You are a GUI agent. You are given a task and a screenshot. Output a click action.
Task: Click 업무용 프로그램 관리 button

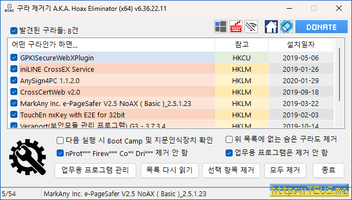(x=95, y=171)
